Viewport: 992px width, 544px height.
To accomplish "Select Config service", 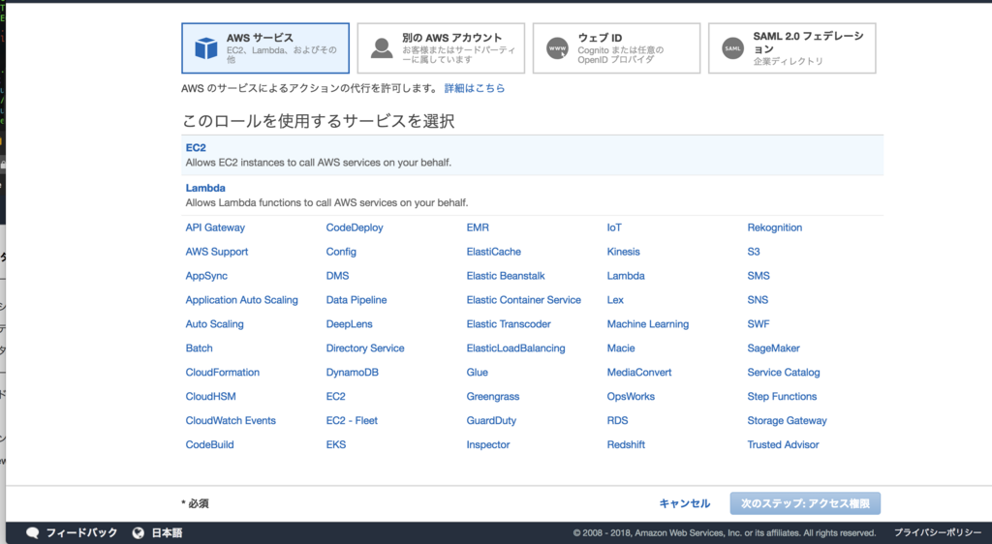I will coord(341,252).
